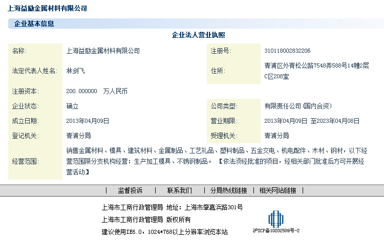Click the 受理机关 value 青浦分局
The width and height of the screenshot is (384, 241).
(276, 136)
